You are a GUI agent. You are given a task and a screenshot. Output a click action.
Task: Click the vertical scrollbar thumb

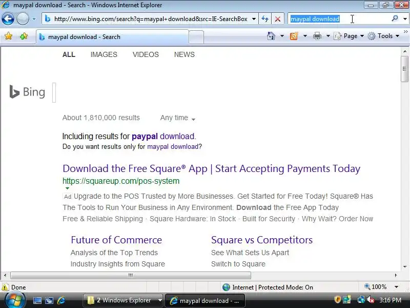[405, 69]
